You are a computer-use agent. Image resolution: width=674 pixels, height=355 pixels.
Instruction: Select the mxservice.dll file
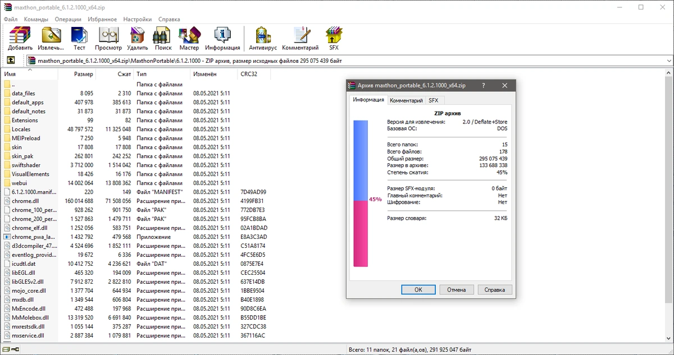(x=28, y=335)
